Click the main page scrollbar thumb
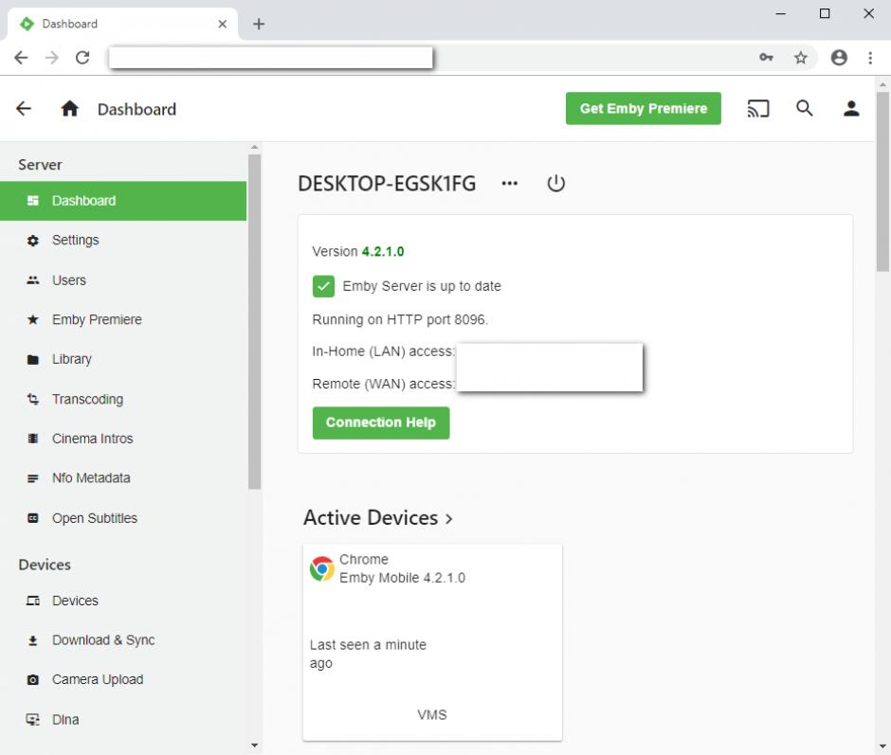 tap(882, 183)
